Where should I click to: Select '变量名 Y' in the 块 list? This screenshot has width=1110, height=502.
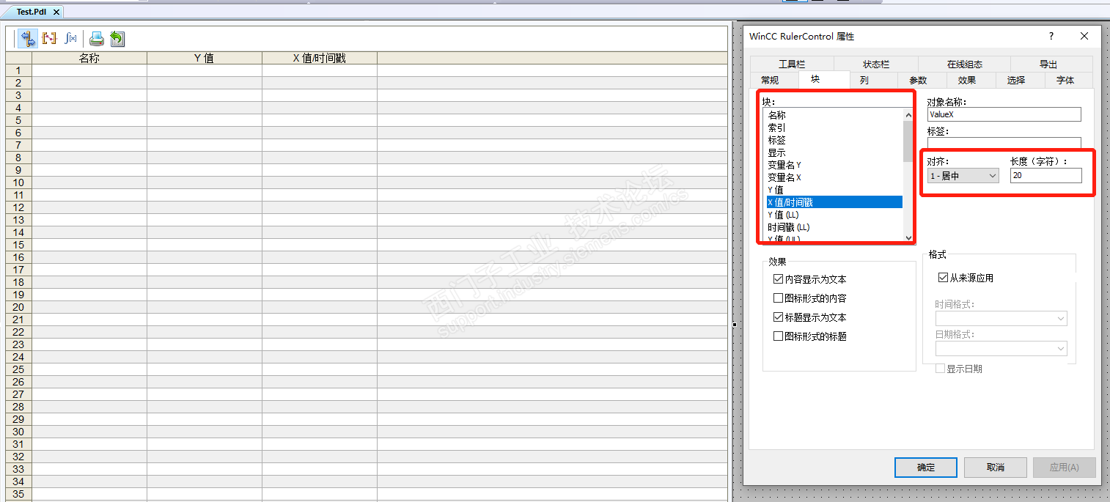pos(834,165)
